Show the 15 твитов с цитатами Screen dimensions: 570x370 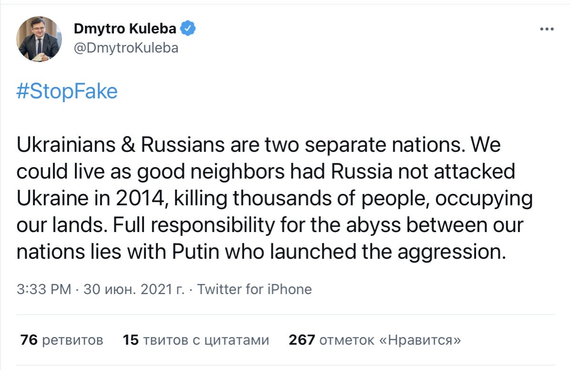(x=196, y=340)
